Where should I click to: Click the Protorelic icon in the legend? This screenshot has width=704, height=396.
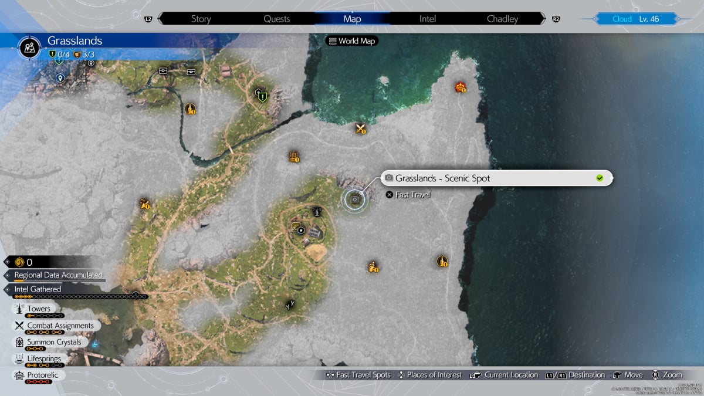pyautogui.click(x=19, y=375)
